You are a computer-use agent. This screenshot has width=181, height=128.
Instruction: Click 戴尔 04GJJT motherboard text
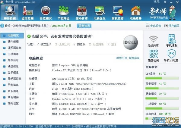(x=89, y=84)
